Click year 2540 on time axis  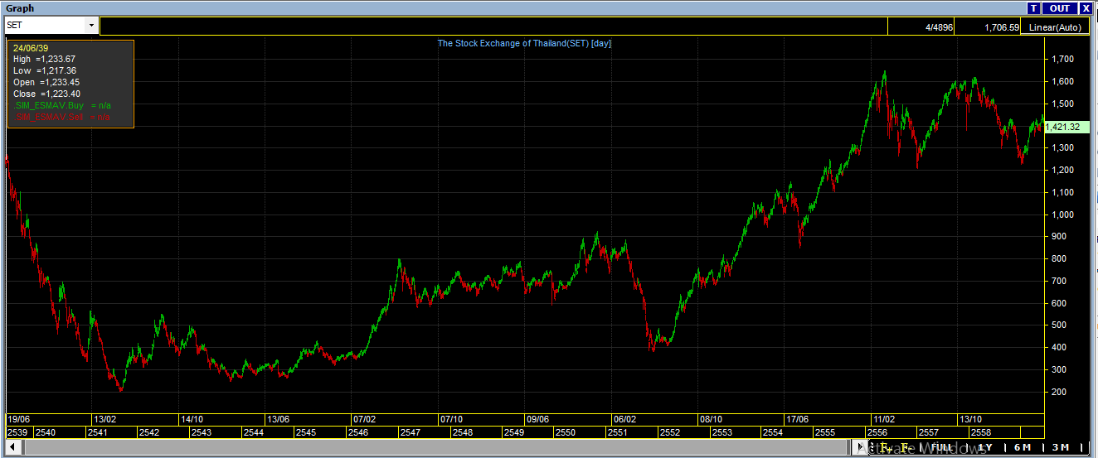tap(46, 432)
